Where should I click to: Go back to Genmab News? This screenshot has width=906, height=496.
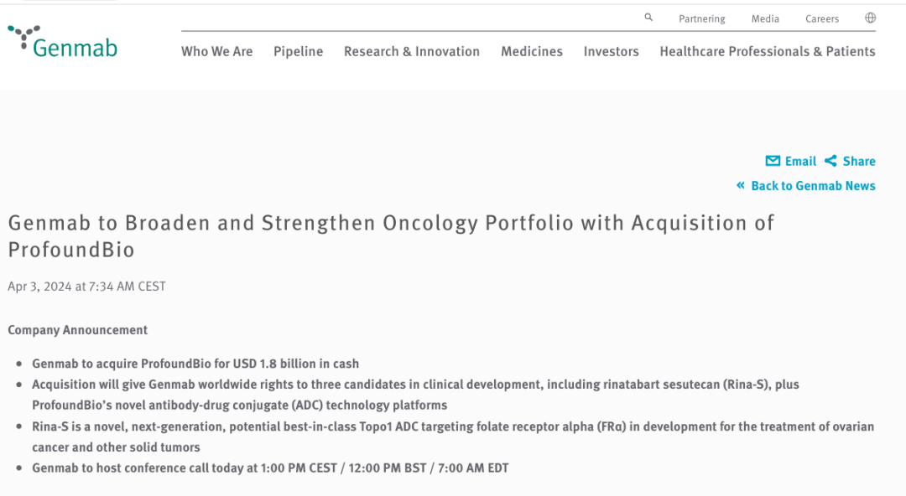coord(813,186)
